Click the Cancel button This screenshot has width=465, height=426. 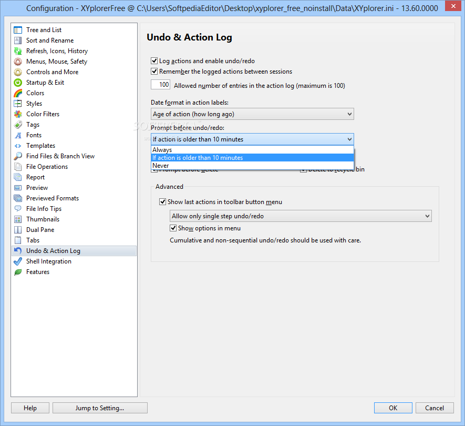(x=435, y=408)
